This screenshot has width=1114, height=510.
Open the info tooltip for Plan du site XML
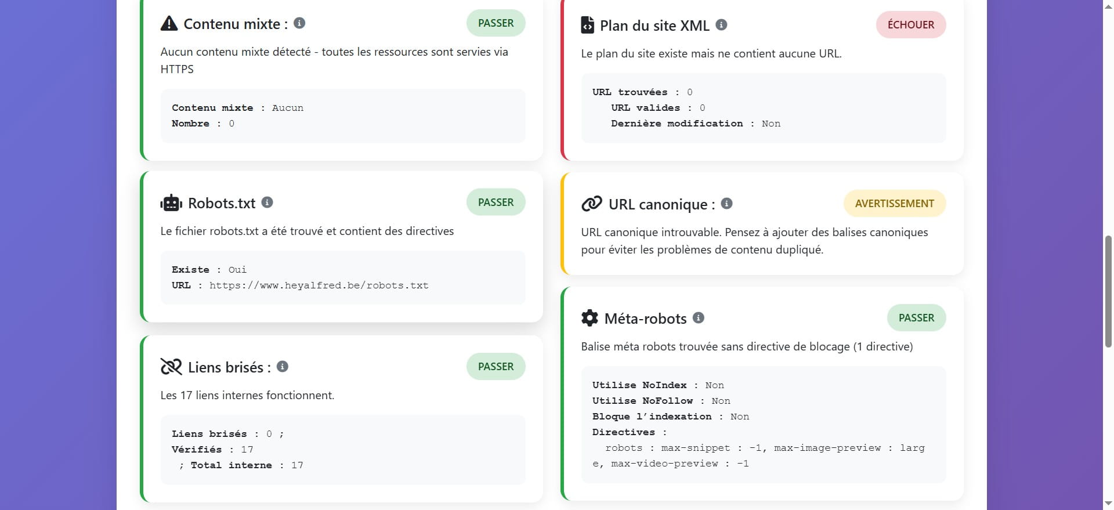[x=721, y=25]
